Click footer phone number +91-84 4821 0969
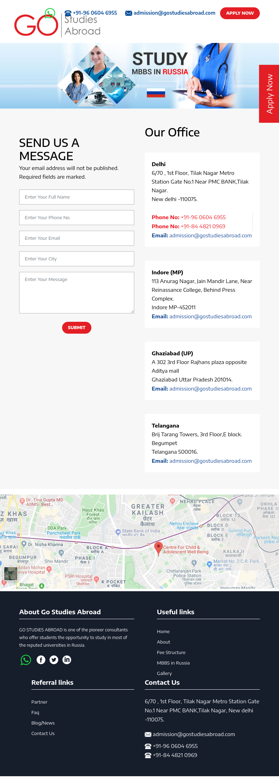This screenshot has height=779, width=279. click(x=175, y=755)
